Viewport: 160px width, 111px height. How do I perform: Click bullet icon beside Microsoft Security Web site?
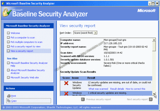coord(8,77)
